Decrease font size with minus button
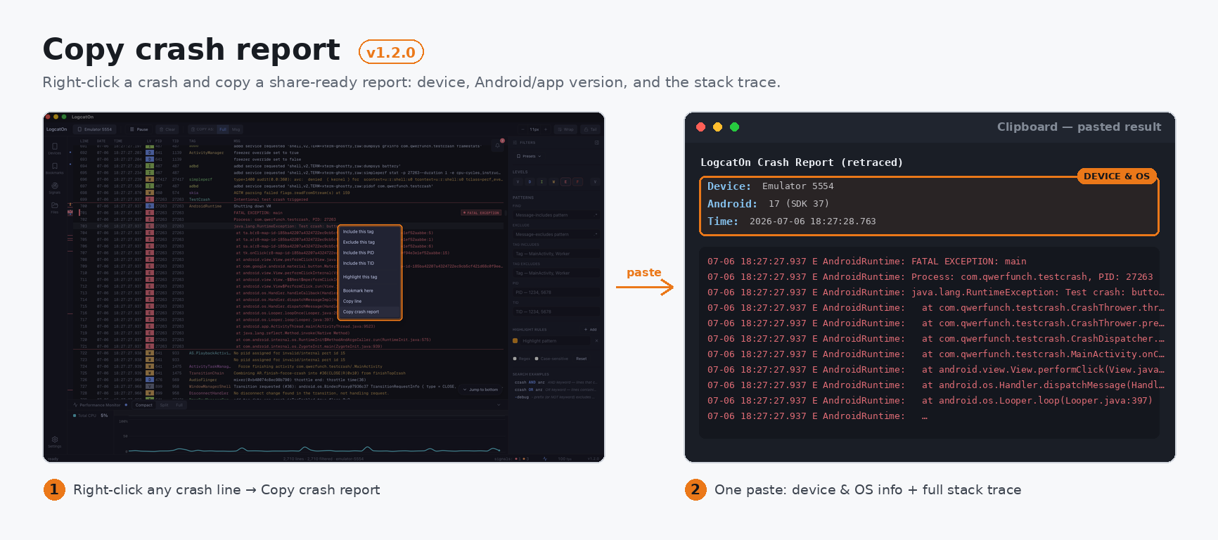The image size is (1218, 540). [523, 129]
